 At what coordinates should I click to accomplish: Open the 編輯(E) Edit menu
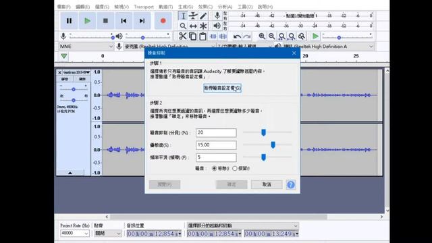tap(82, 7)
